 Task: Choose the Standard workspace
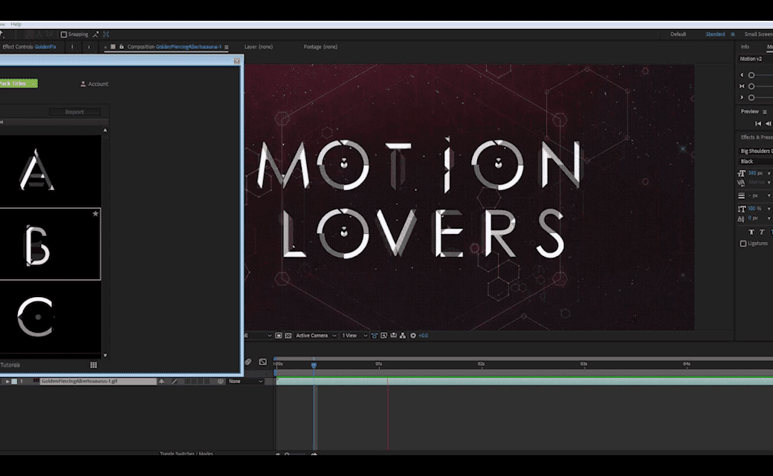point(715,34)
